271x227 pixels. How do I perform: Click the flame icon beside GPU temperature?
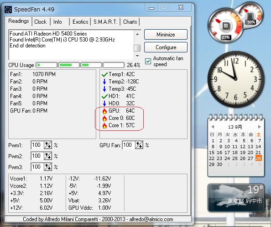click(x=104, y=111)
